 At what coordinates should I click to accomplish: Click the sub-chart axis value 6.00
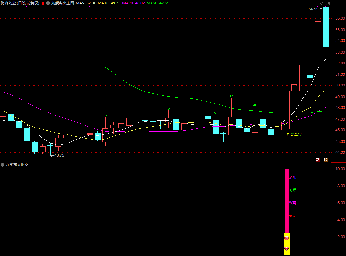pyautogui.click(x=341, y=203)
